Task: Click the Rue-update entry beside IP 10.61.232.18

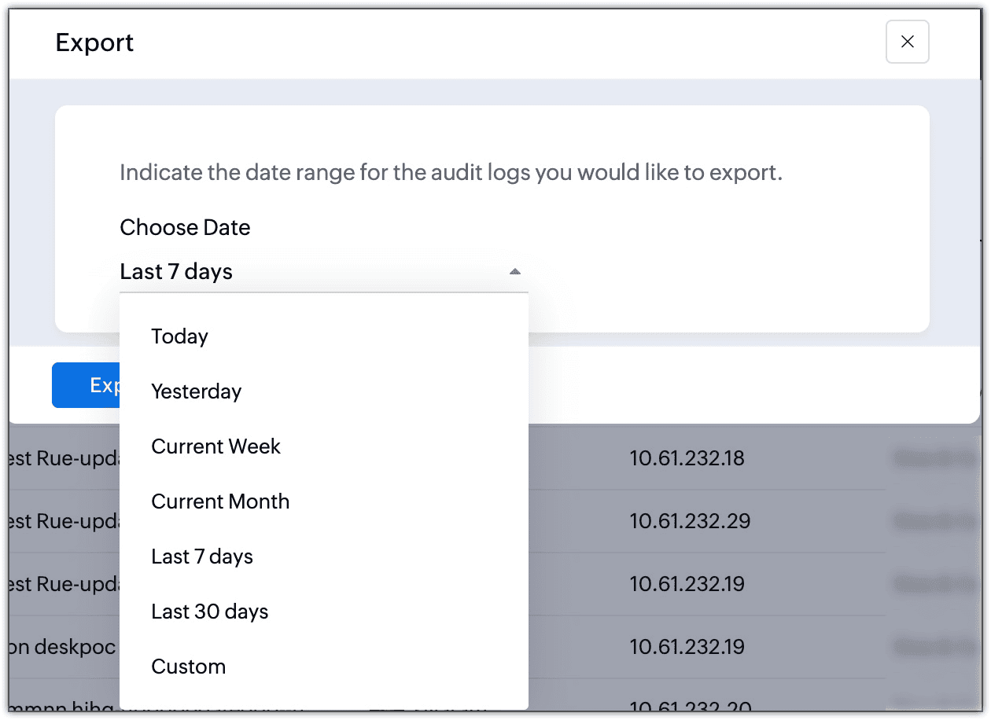Action: 64,458
